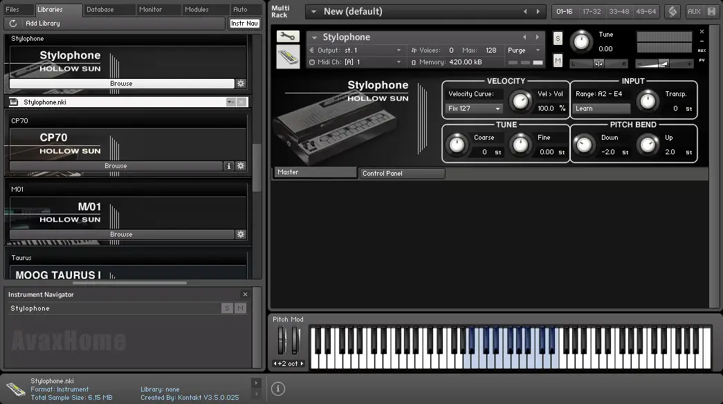
Task: Click Browse under Stylophone library
Action: point(122,84)
